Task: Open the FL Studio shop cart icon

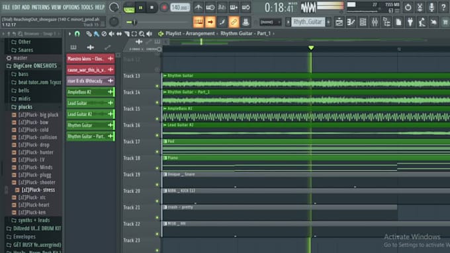Action: [x=445, y=22]
